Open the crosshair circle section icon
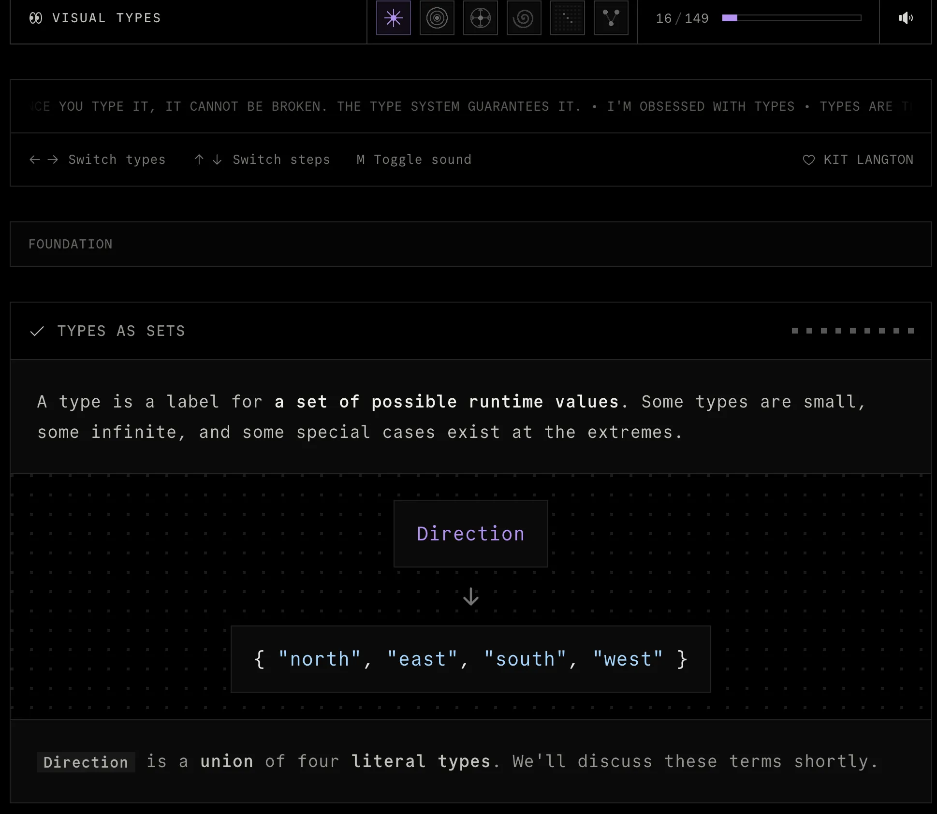The height and width of the screenshot is (814, 937). click(480, 18)
